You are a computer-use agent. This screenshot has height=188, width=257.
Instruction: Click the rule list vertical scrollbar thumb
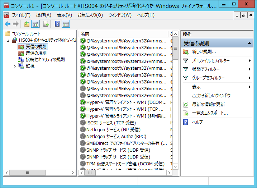tap(175, 48)
